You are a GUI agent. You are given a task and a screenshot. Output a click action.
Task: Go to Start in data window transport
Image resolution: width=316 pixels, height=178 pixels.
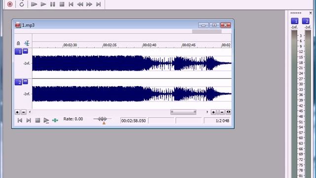point(20,121)
